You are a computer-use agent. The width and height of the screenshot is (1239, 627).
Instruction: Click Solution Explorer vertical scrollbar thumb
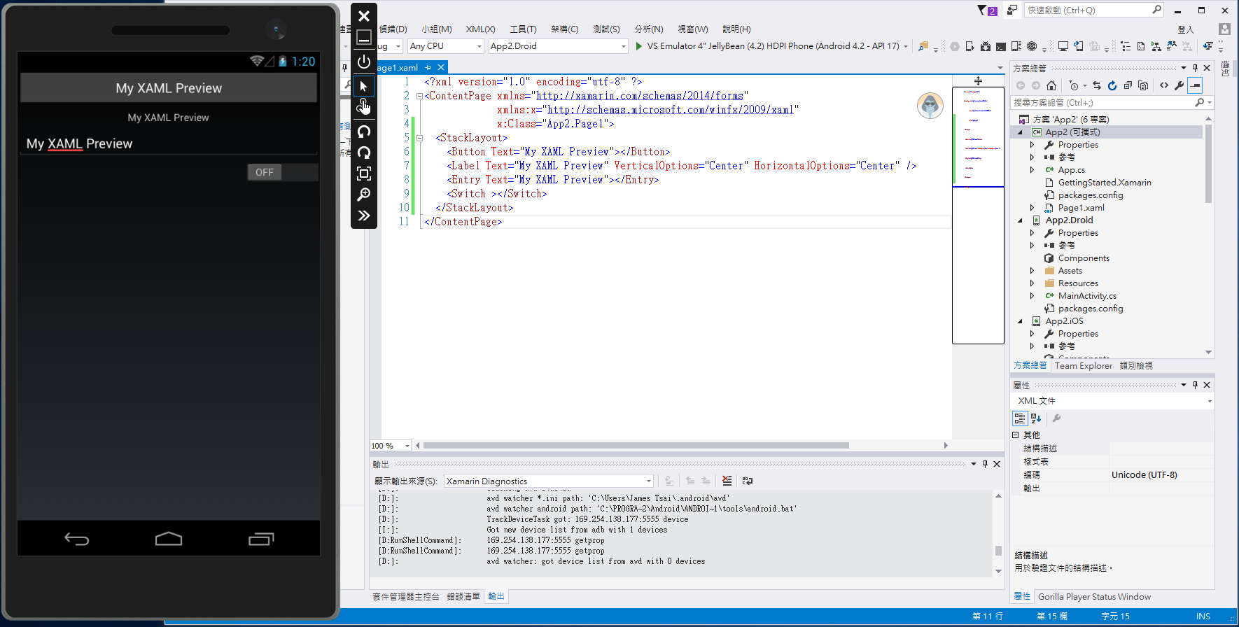[x=1209, y=164]
